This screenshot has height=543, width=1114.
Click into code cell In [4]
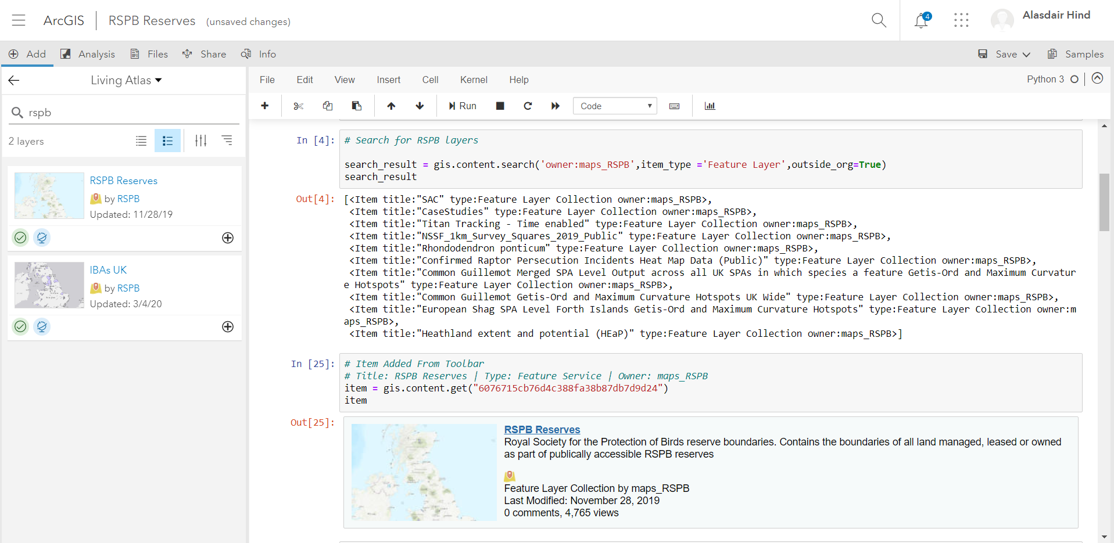(711, 159)
